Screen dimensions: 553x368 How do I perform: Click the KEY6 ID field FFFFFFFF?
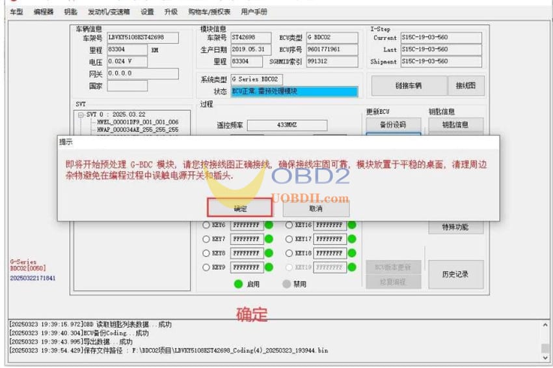click(247, 225)
